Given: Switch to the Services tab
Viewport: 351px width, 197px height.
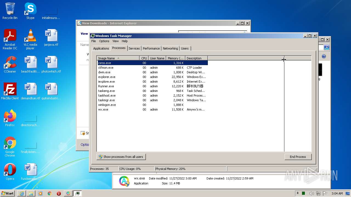Looking at the screenshot, I should click(x=134, y=48).
